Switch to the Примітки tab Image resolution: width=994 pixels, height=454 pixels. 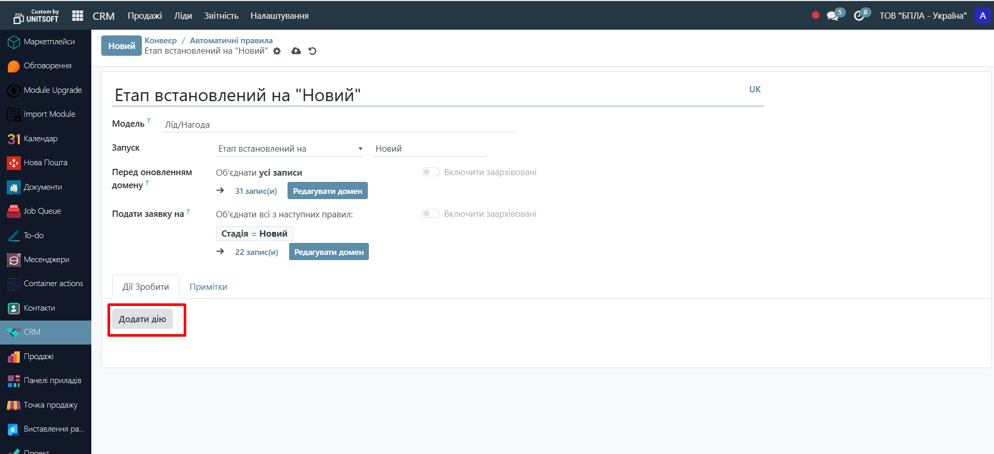208,287
